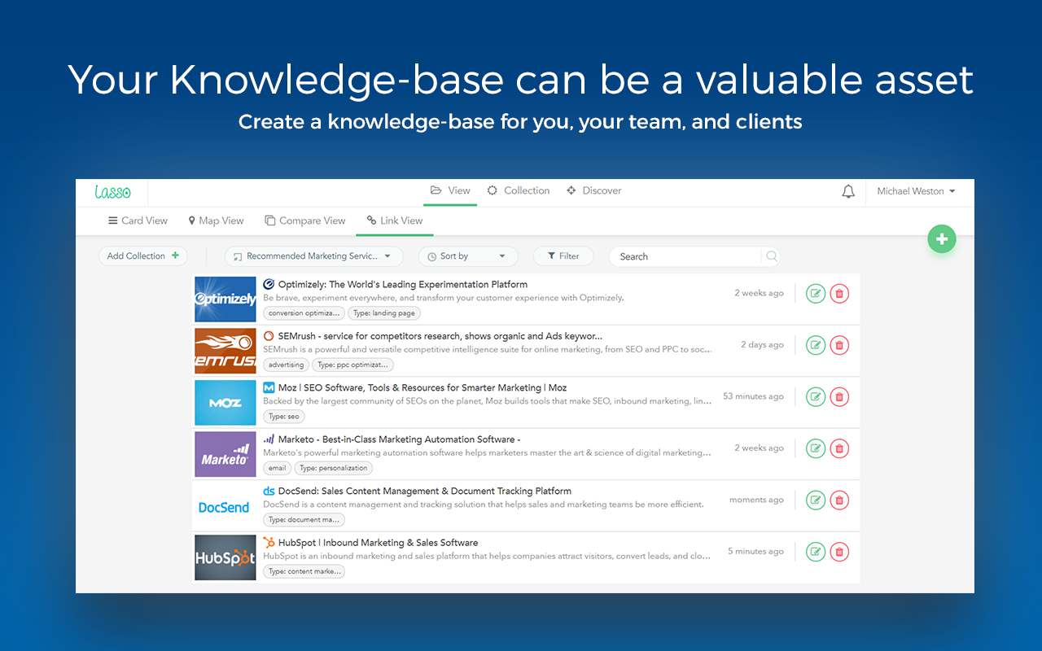Viewport: 1042px width, 651px height.
Task: Open the HubSpot title link
Action: coord(379,543)
